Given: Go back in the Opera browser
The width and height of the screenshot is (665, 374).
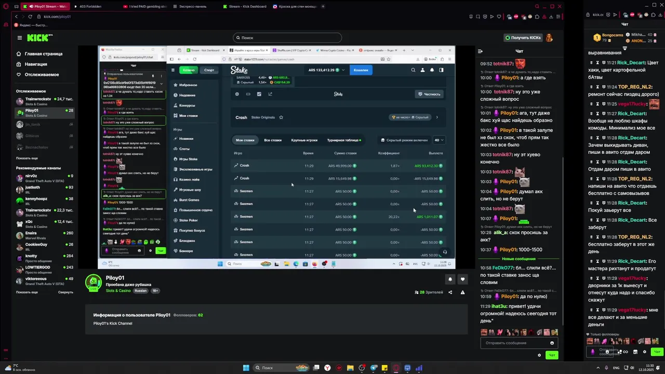Looking at the screenshot, I should tap(16, 17).
